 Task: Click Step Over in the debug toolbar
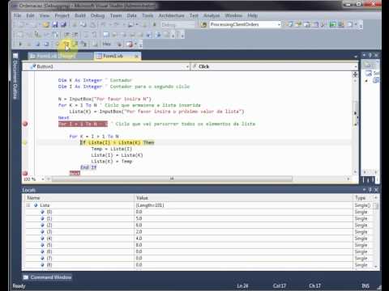[x=75, y=44]
